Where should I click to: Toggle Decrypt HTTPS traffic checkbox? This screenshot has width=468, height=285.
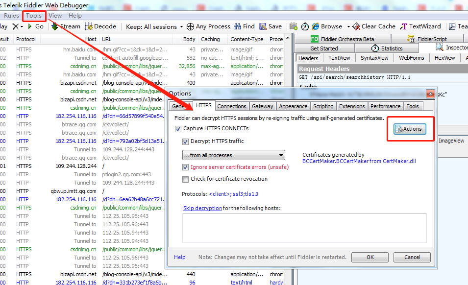pyautogui.click(x=185, y=142)
